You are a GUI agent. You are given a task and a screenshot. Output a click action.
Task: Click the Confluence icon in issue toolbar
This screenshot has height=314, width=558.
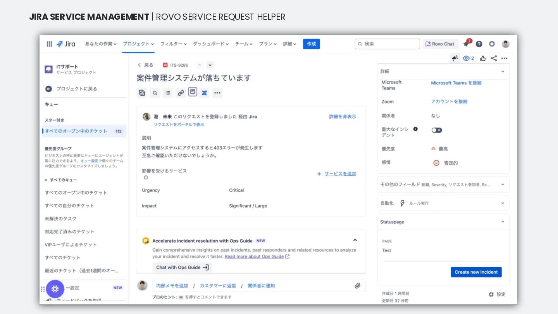coord(205,93)
